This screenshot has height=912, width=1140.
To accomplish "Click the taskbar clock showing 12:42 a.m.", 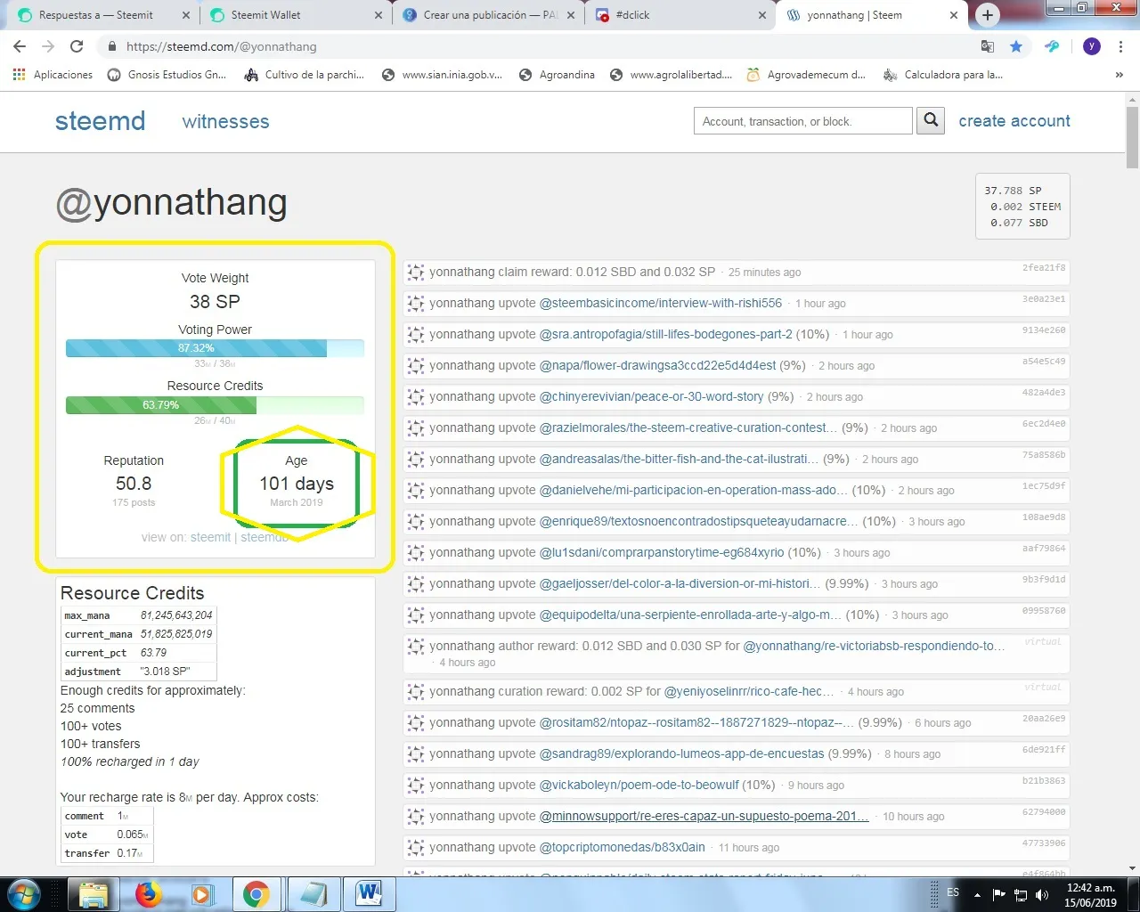I will pyautogui.click(x=1091, y=894).
